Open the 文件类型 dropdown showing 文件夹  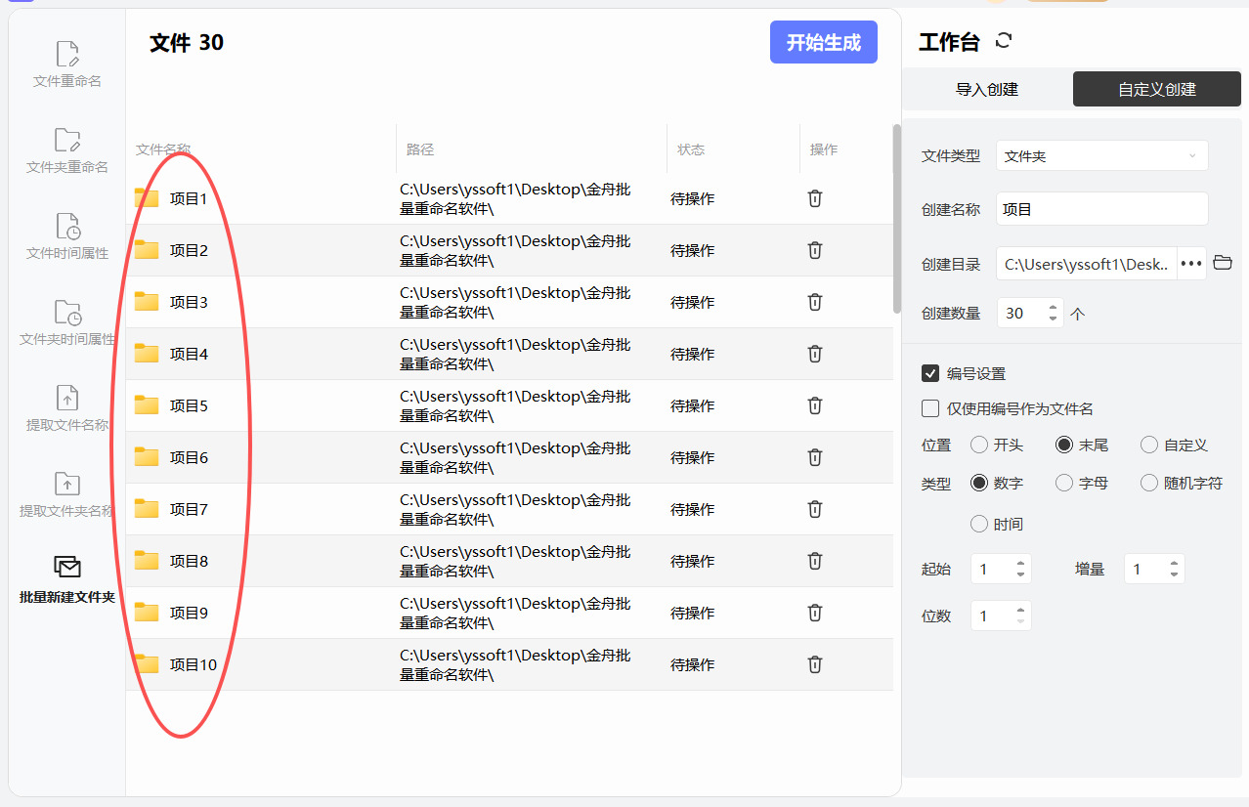(x=1102, y=155)
